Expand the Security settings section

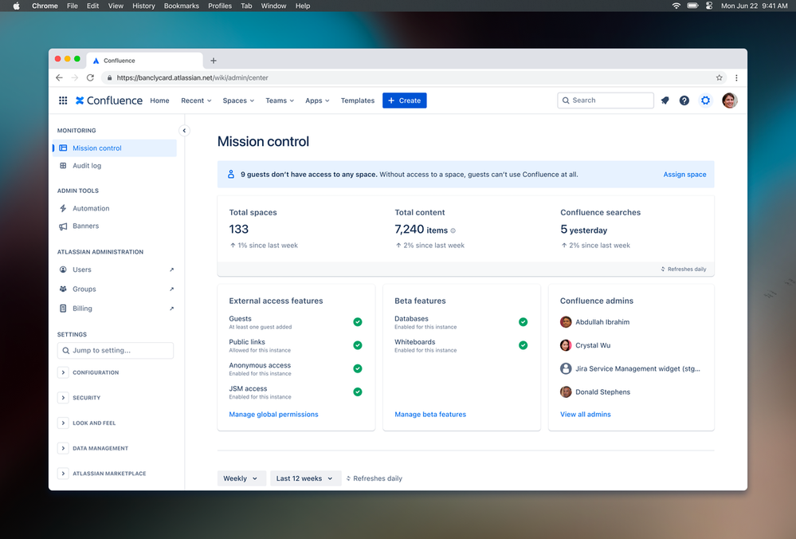tap(63, 398)
